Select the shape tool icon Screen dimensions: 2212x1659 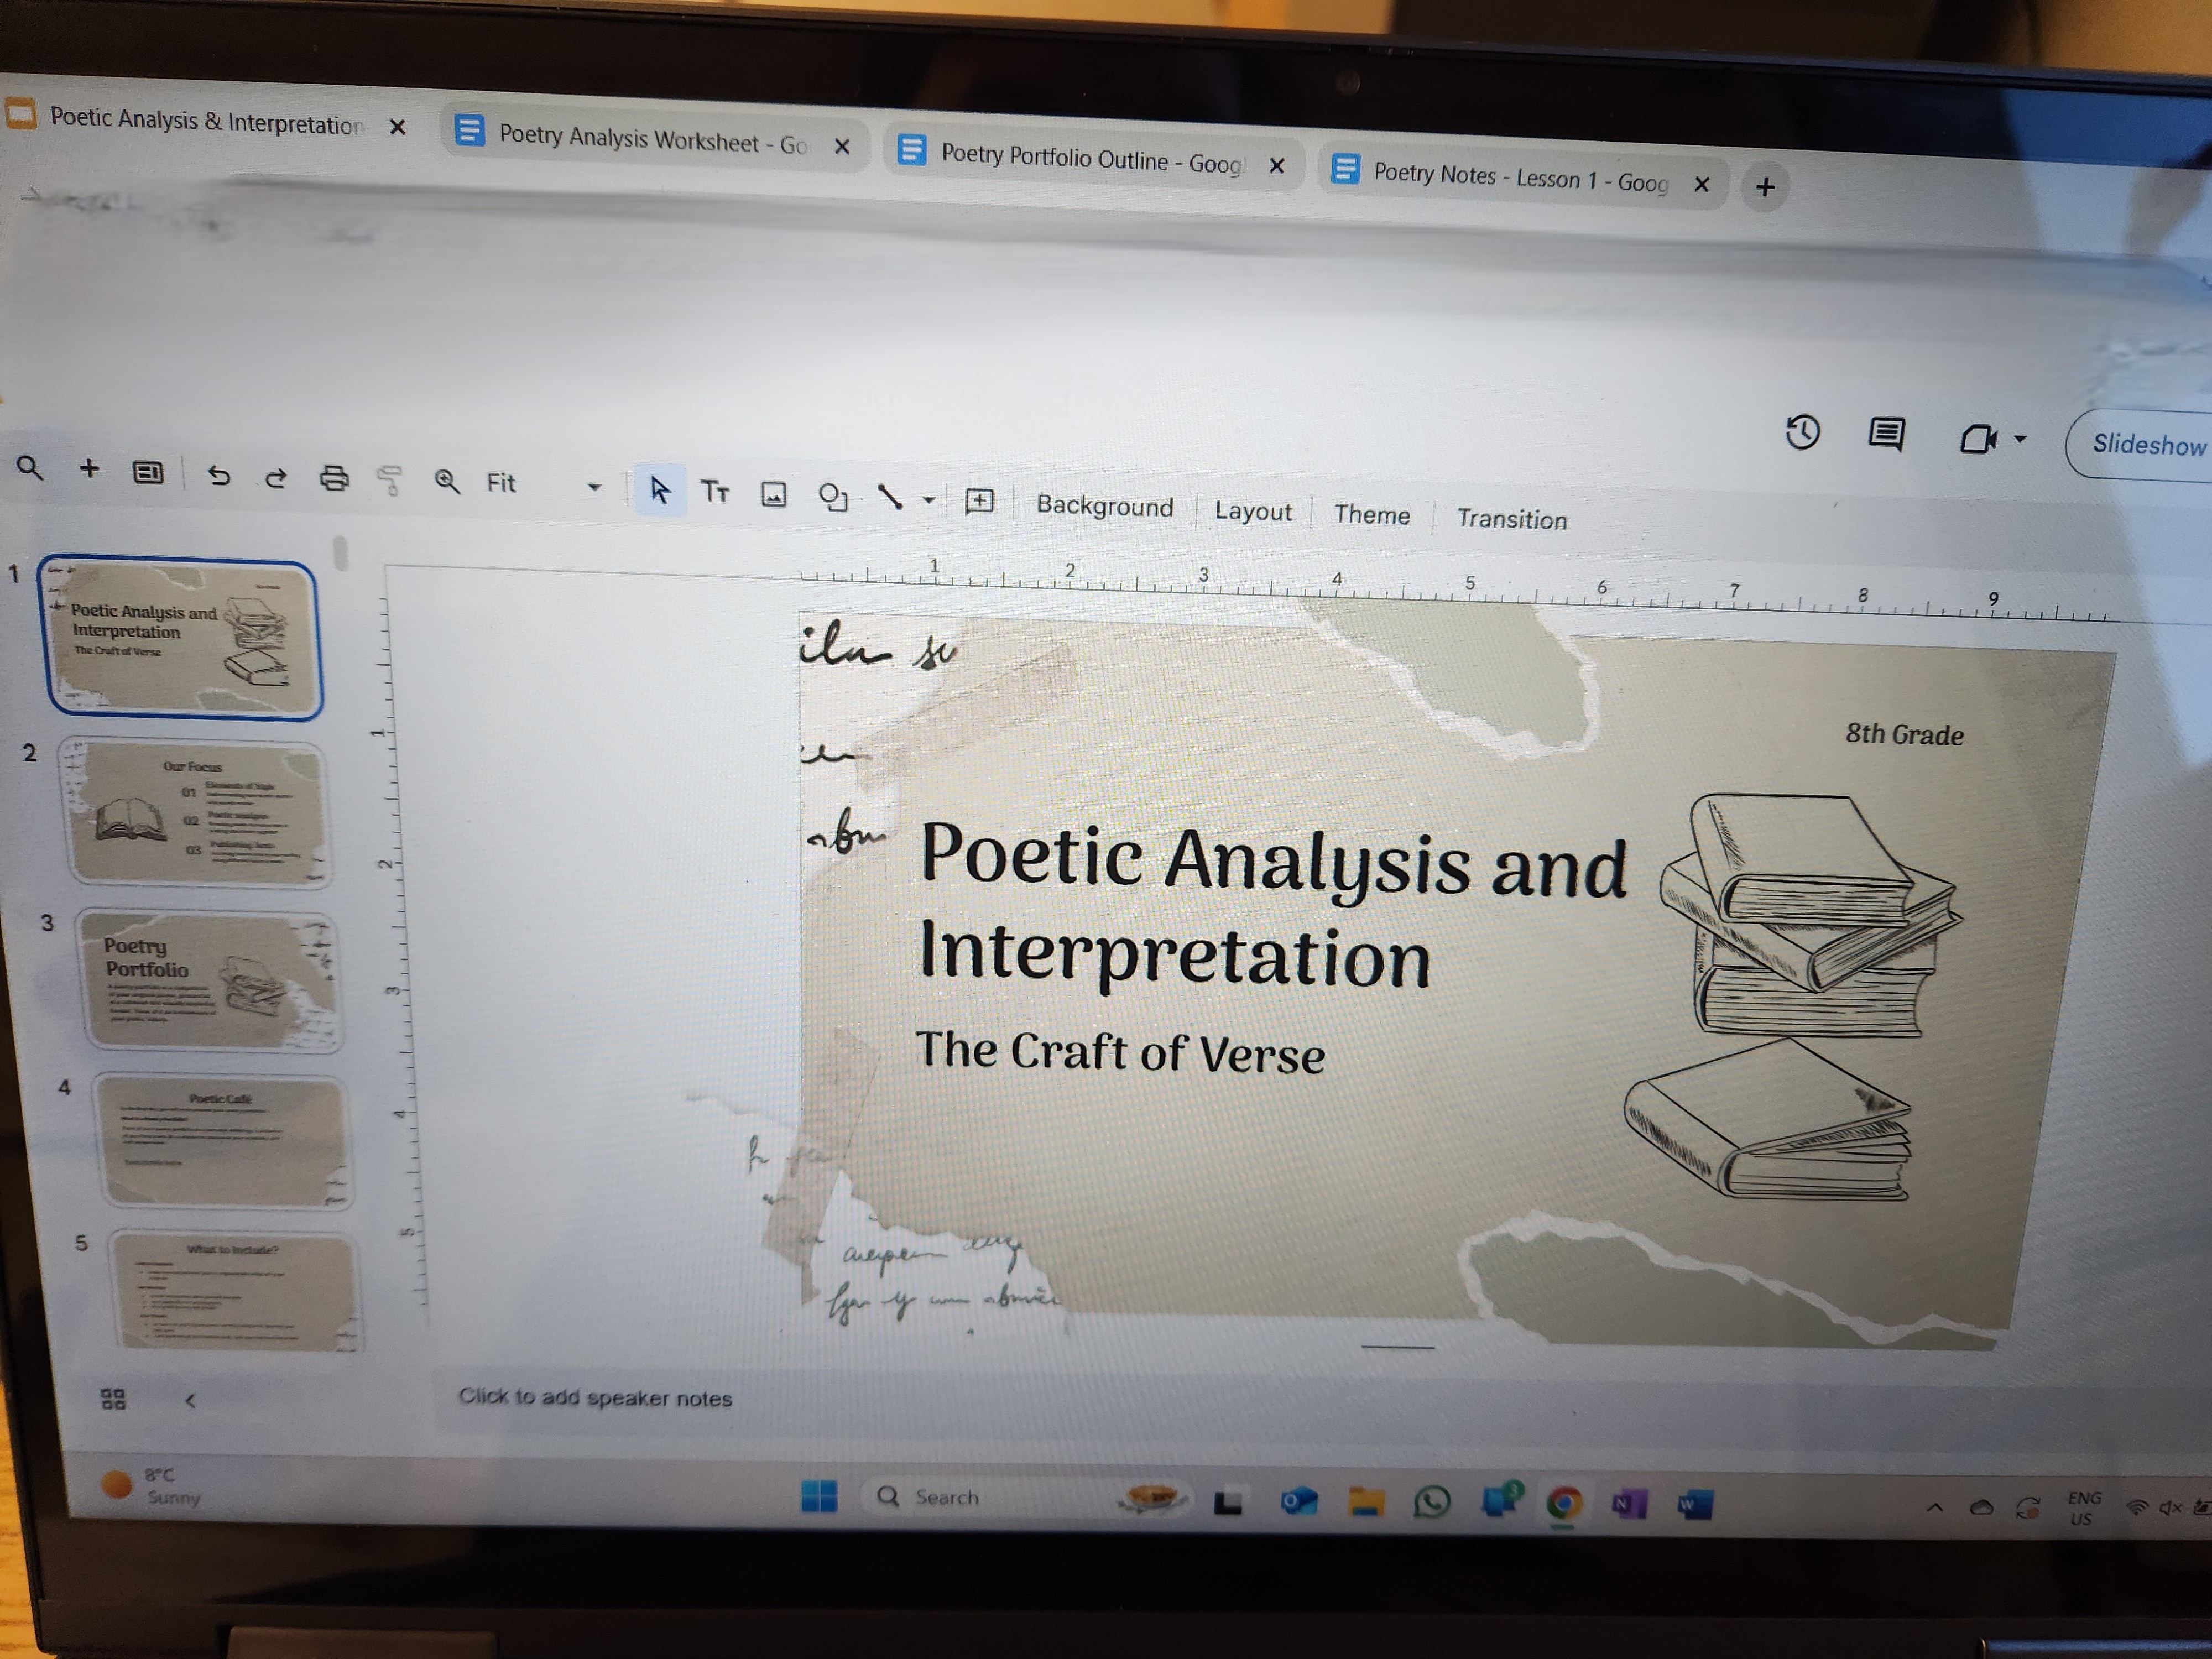point(832,496)
